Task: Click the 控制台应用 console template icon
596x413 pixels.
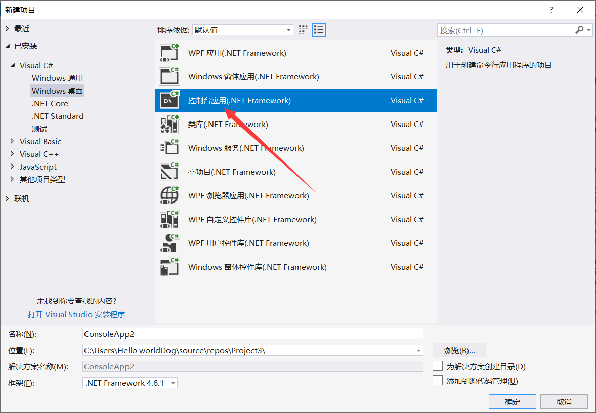Action: coord(169,100)
